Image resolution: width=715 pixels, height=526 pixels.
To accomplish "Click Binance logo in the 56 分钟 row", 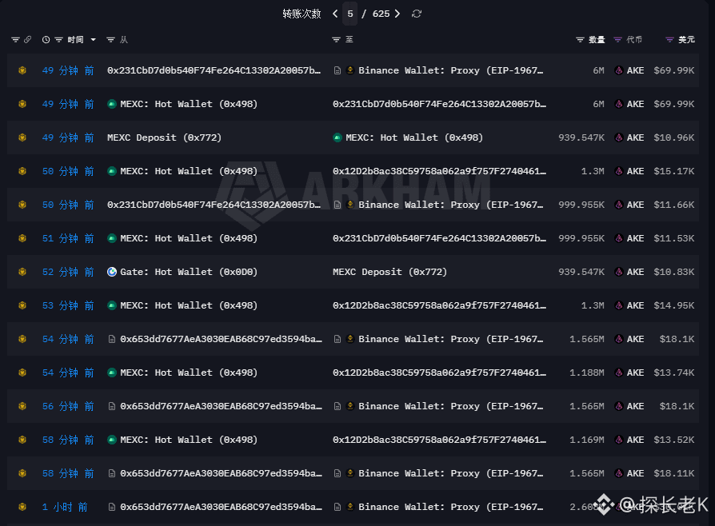I will point(350,405).
